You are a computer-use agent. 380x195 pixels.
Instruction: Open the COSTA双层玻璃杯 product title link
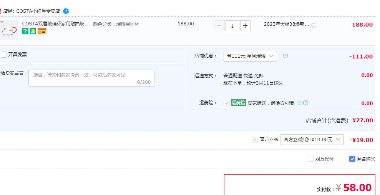tap(55, 24)
